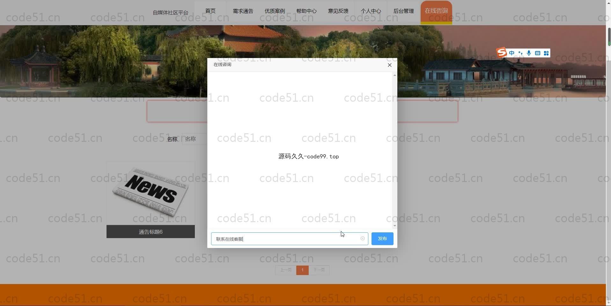Image resolution: width=611 pixels, height=306 pixels.
Task: Focus the chat message input field
Action: (x=290, y=239)
